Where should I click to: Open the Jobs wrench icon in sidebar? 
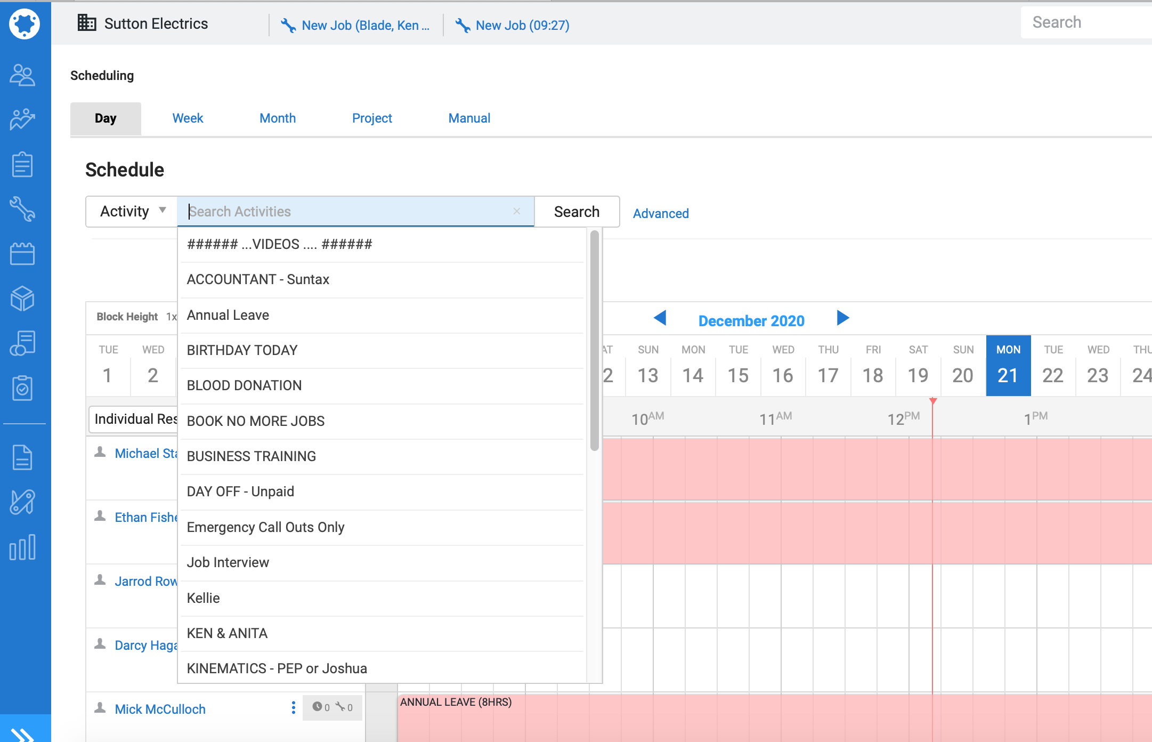pos(22,208)
